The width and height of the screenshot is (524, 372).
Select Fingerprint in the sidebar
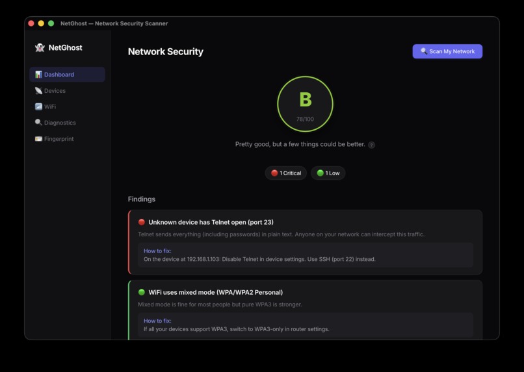point(67,139)
